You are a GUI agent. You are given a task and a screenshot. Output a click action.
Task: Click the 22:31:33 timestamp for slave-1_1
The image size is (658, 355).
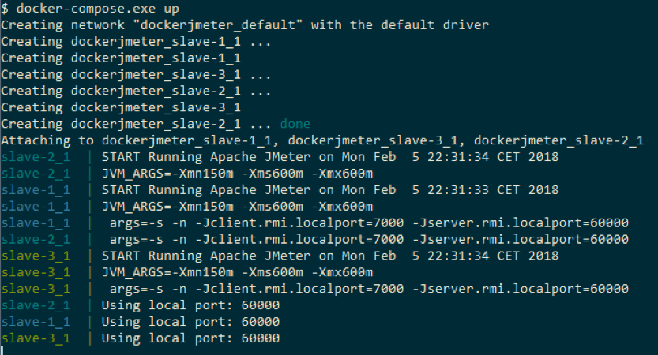tap(458, 190)
